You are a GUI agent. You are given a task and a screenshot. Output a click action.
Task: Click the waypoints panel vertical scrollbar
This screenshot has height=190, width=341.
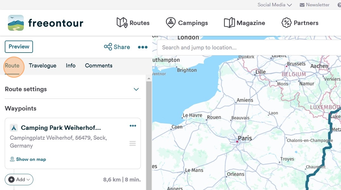[x=149, y=133]
